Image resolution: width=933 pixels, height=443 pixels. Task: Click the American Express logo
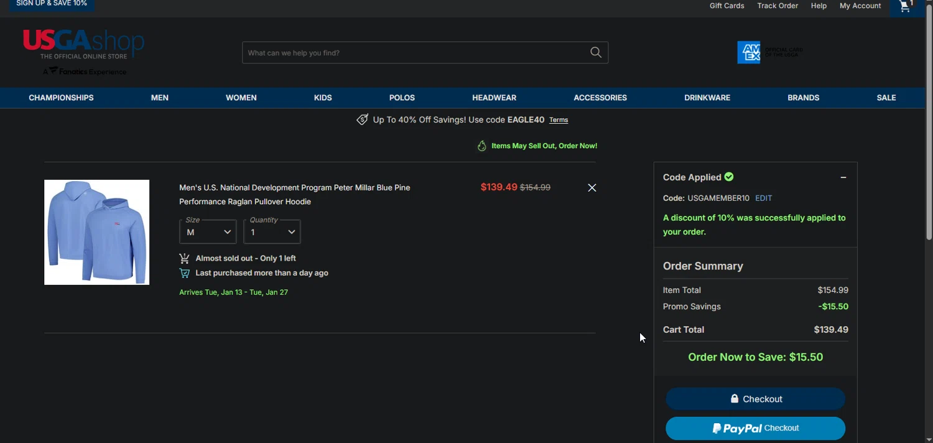pos(749,53)
